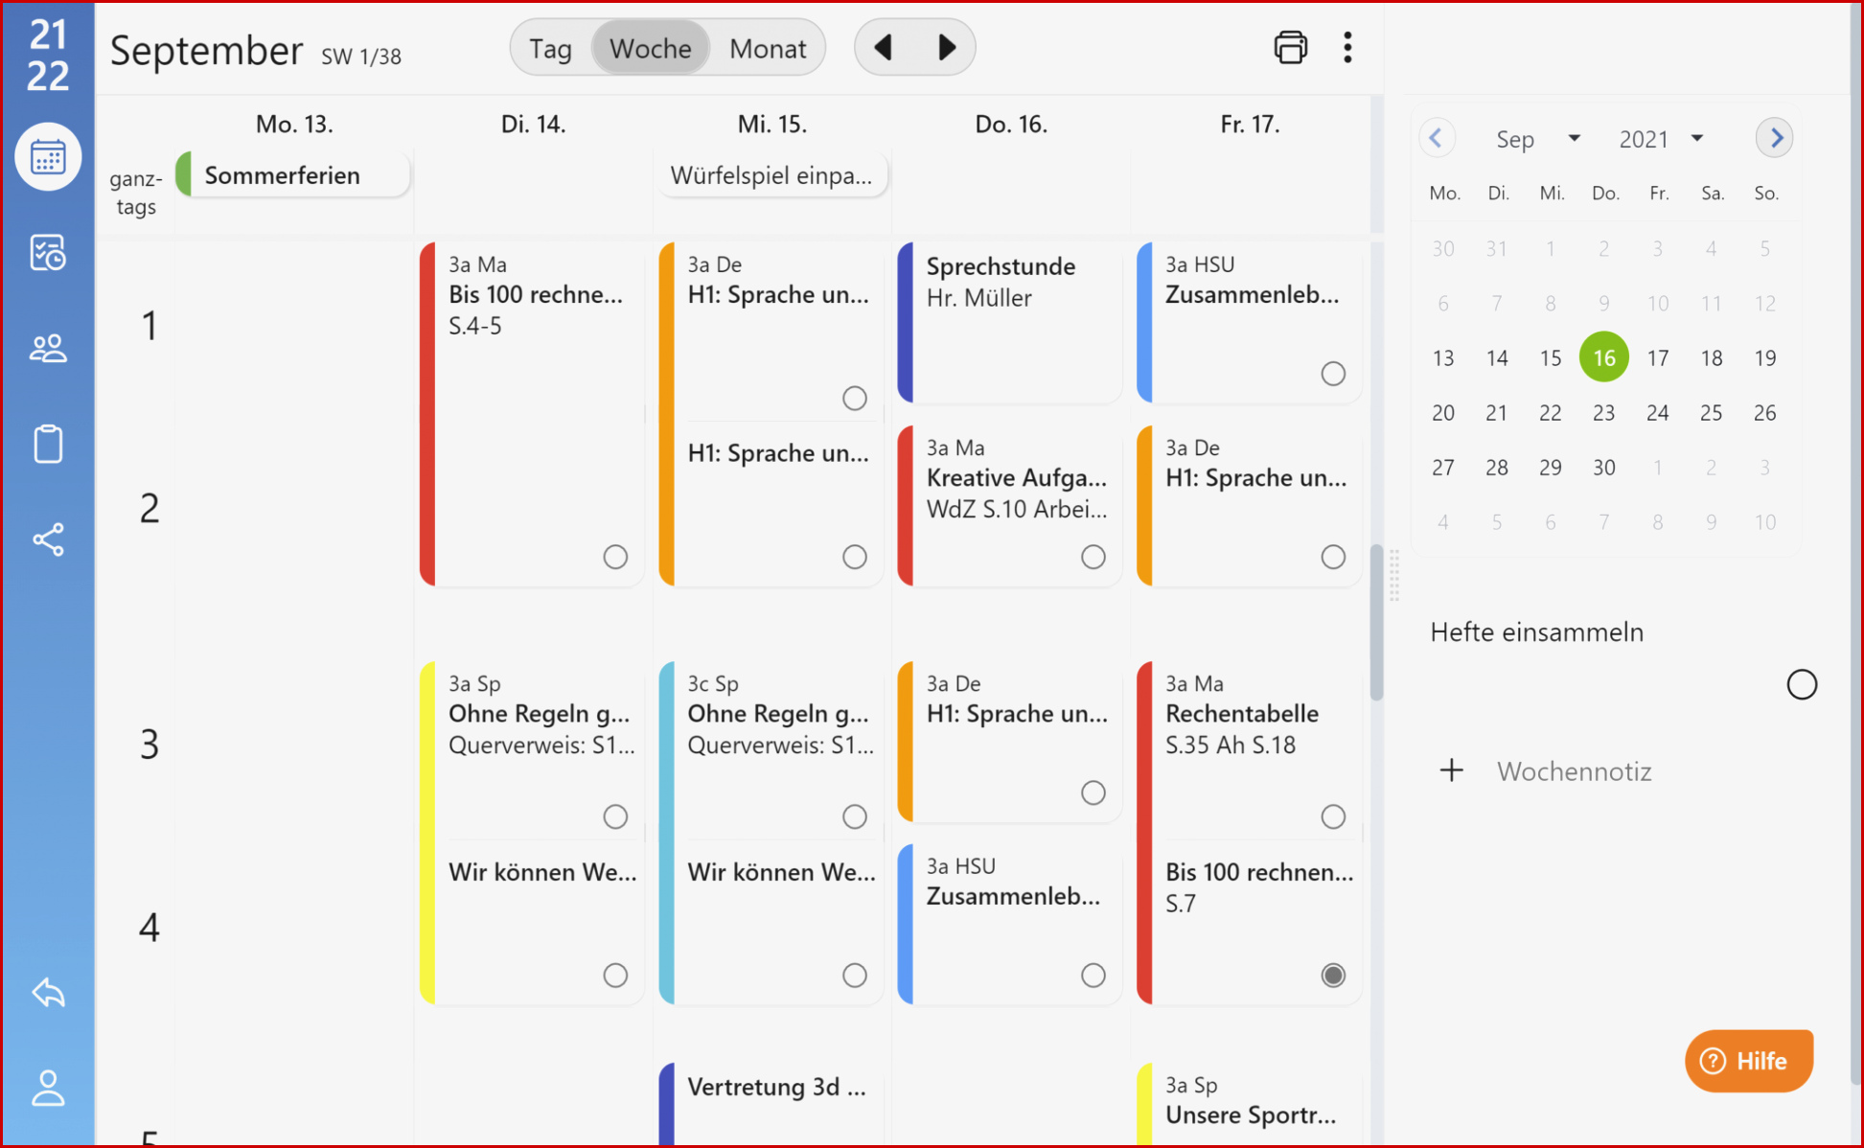Screen dimensions: 1864x1148
Task: Click the timetable vertical scrollbar
Action: click(x=1377, y=623)
